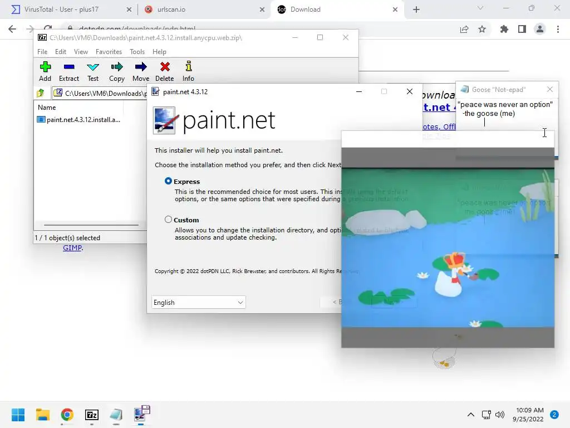
Task: Select paint.net.4.3.12.install file in 7-Zip list
Action: (79, 120)
